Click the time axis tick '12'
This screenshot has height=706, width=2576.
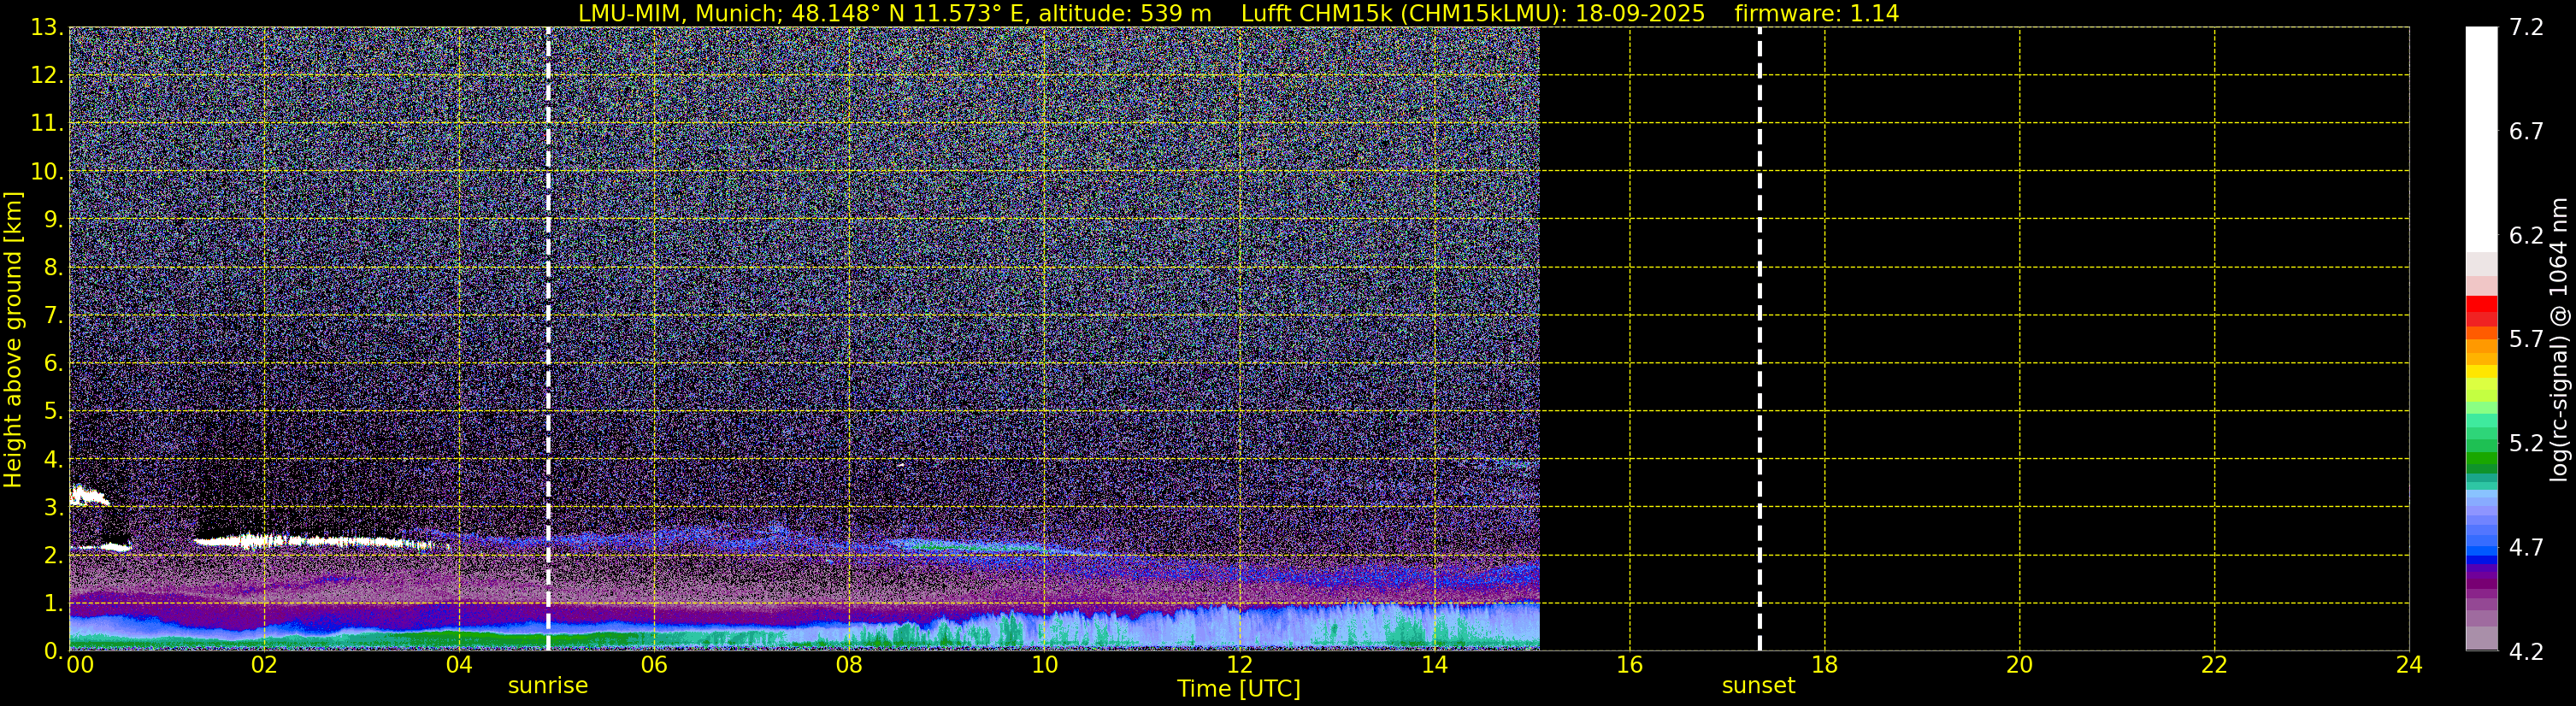[1239, 666]
